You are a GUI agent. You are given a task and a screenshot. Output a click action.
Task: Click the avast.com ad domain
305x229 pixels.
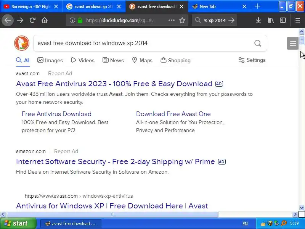(x=28, y=73)
